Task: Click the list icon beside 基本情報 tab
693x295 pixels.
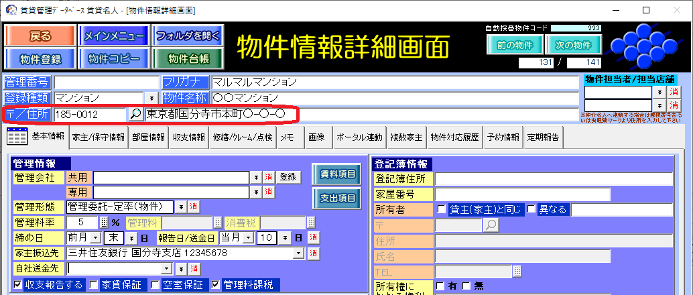Action: [16, 137]
